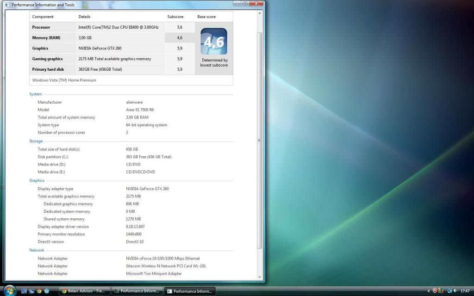Switch to Belarc Advisor taskbar button
The width and height of the screenshot is (474, 296).
coord(84,291)
